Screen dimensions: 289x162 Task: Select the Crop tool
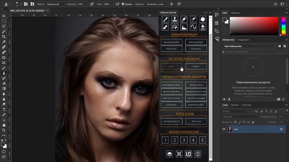(4, 37)
